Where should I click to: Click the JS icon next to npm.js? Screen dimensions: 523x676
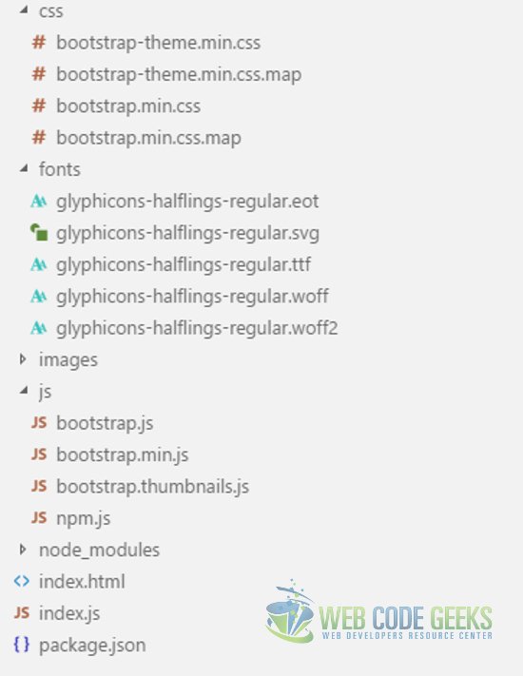click(x=39, y=517)
